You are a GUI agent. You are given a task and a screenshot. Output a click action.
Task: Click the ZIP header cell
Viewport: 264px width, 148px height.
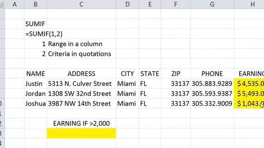coord(176,74)
